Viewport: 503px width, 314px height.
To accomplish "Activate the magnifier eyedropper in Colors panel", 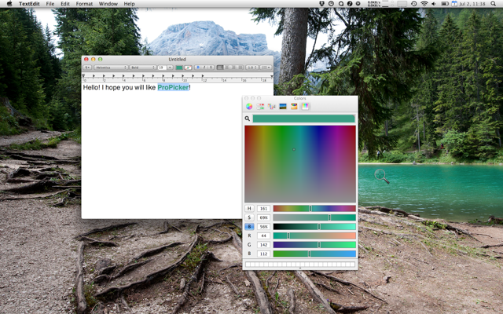I will pyautogui.click(x=248, y=119).
